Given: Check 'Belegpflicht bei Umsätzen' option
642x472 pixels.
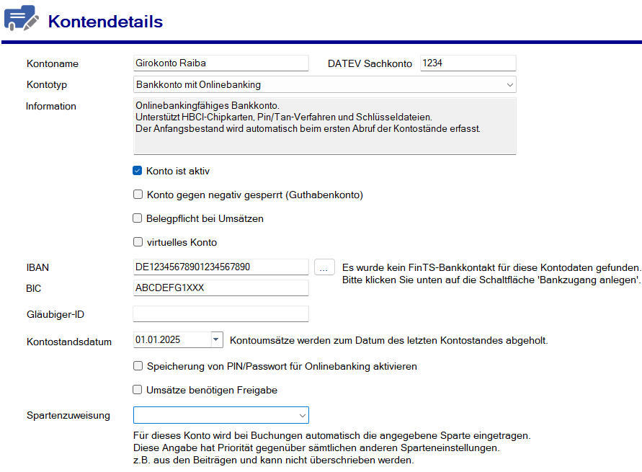Looking at the screenshot, I should click(x=138, y=218).
